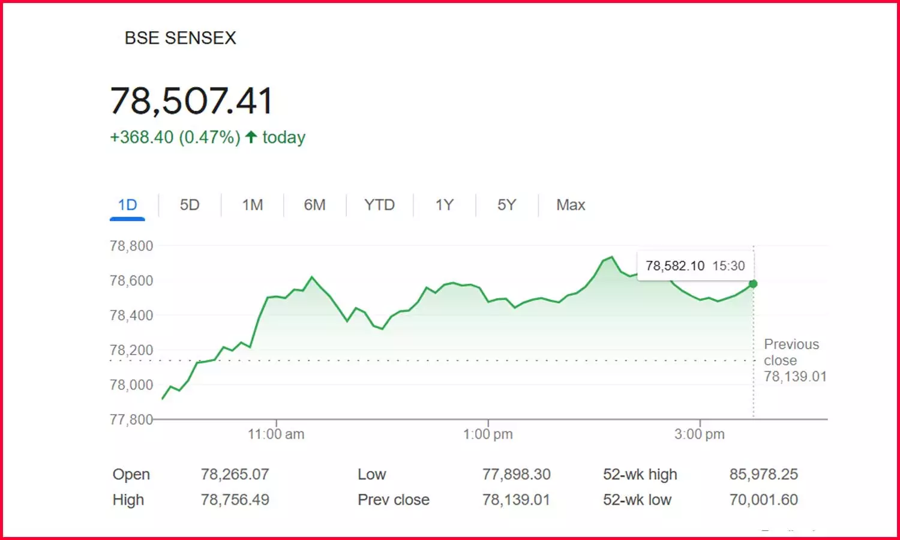The height and width of the screenshot is (540, 900).
Task: Switch to the 5Y chart tab
Action: [x=506, y=205]
